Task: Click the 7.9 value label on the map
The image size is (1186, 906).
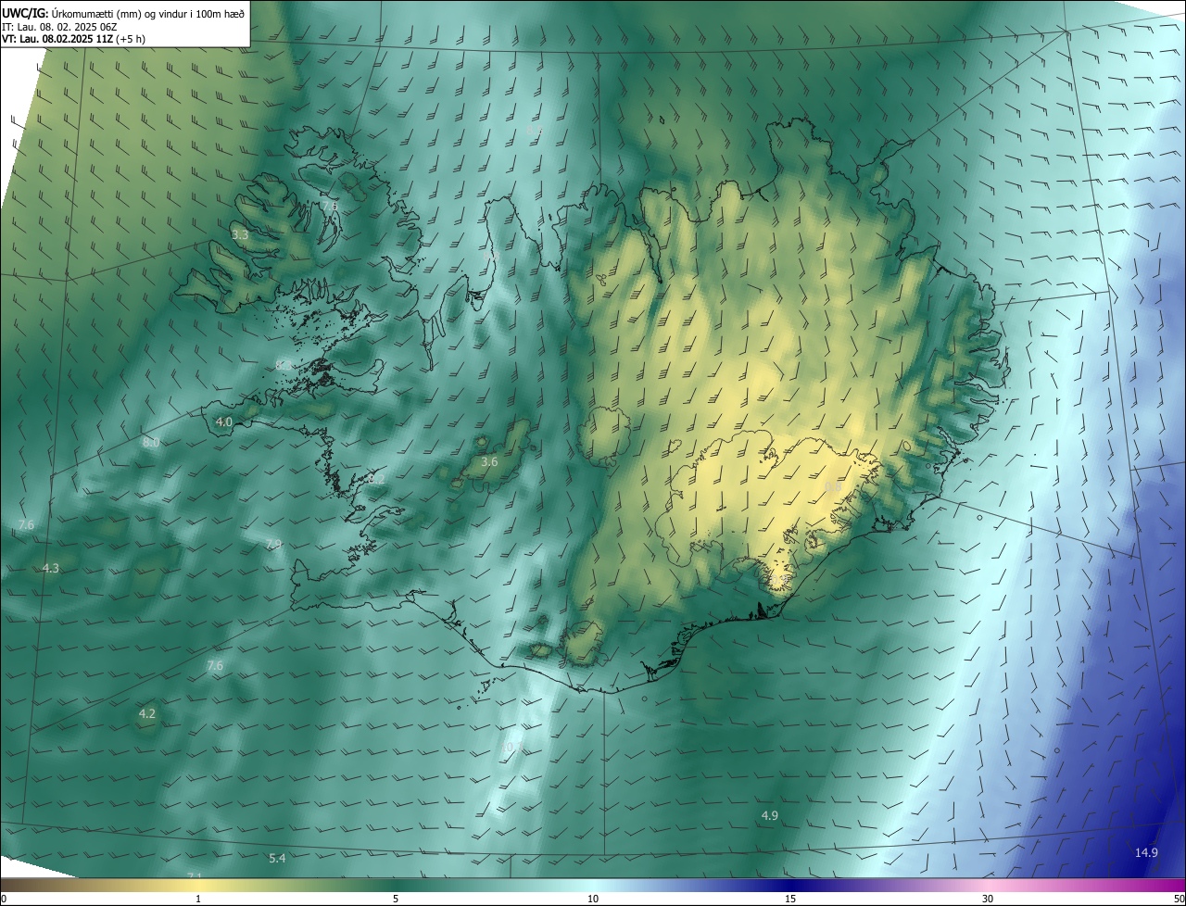Action: [x=273, y=544]
